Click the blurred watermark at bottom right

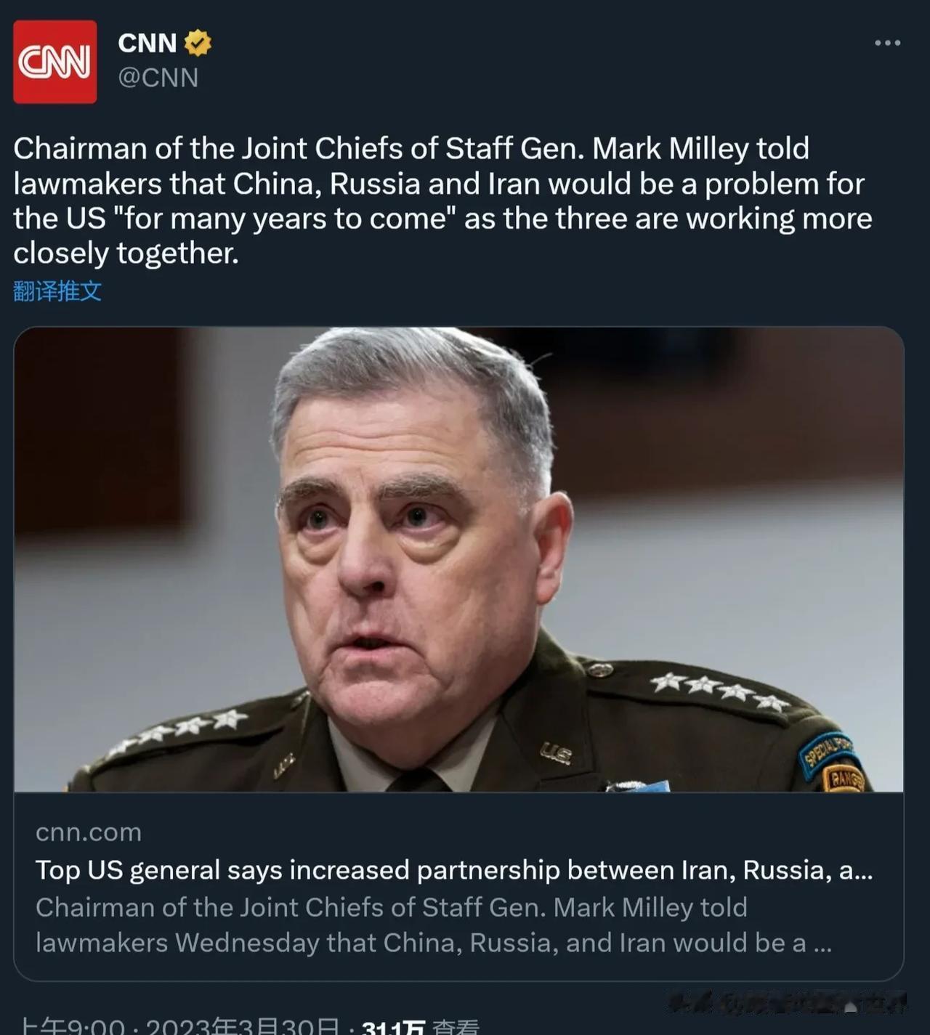click(x=788, y=1003)
